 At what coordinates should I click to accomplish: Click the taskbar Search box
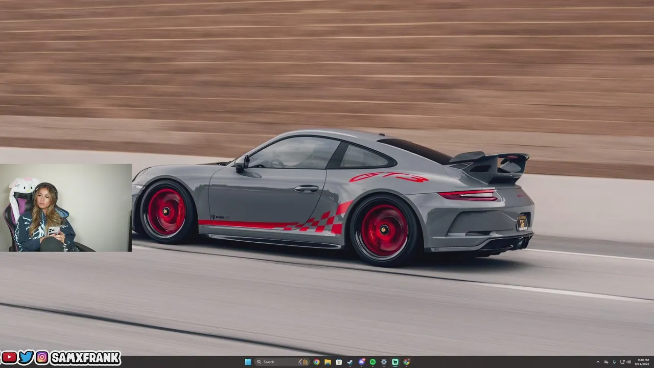click(282, 362)
